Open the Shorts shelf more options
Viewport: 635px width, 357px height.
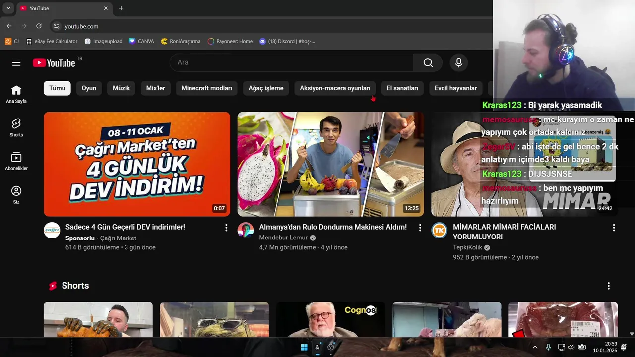(x=609, y=286)
